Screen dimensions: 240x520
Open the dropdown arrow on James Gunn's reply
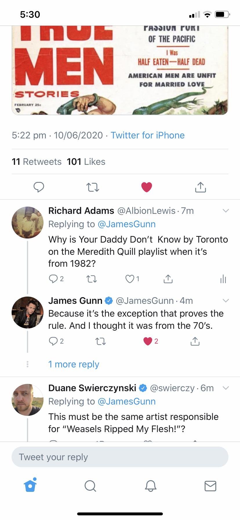[x=226, y=301]
